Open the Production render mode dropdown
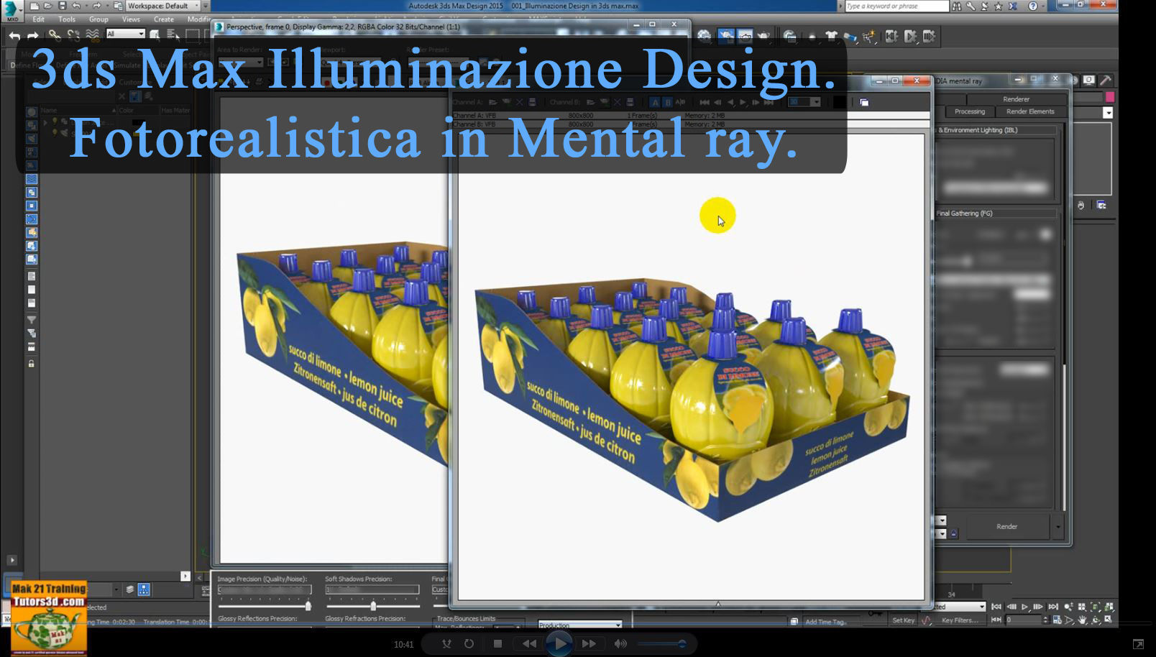Screen dimensions: 1156x657 click(579, 625)
